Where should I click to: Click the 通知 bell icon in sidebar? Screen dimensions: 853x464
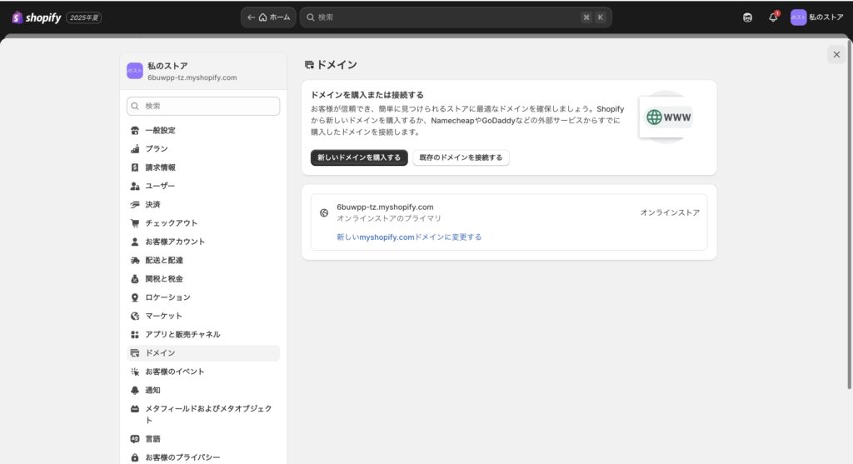click(x=135, y=390)
